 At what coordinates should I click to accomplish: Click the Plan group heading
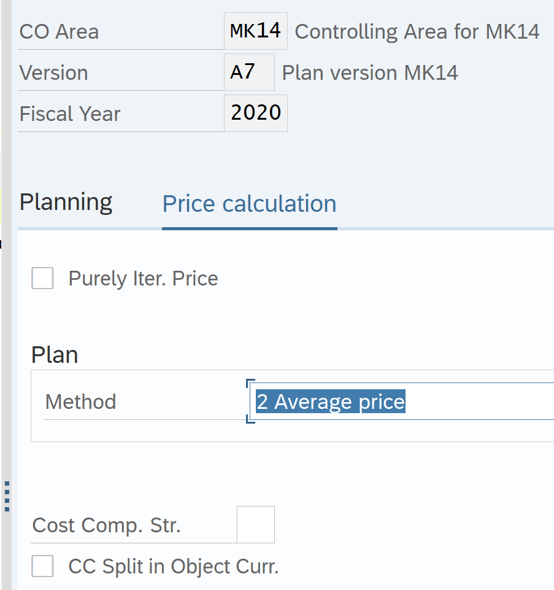click(x=55, y=355)
